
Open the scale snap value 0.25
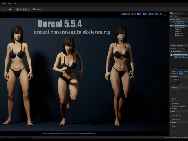(x=153, y=14)
